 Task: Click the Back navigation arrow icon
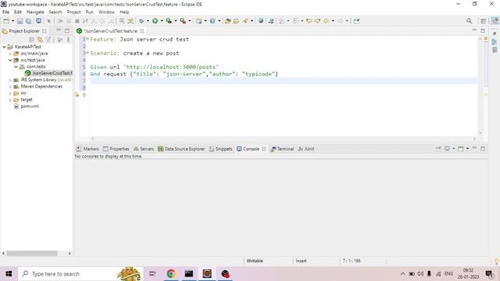tap(327, 21)
